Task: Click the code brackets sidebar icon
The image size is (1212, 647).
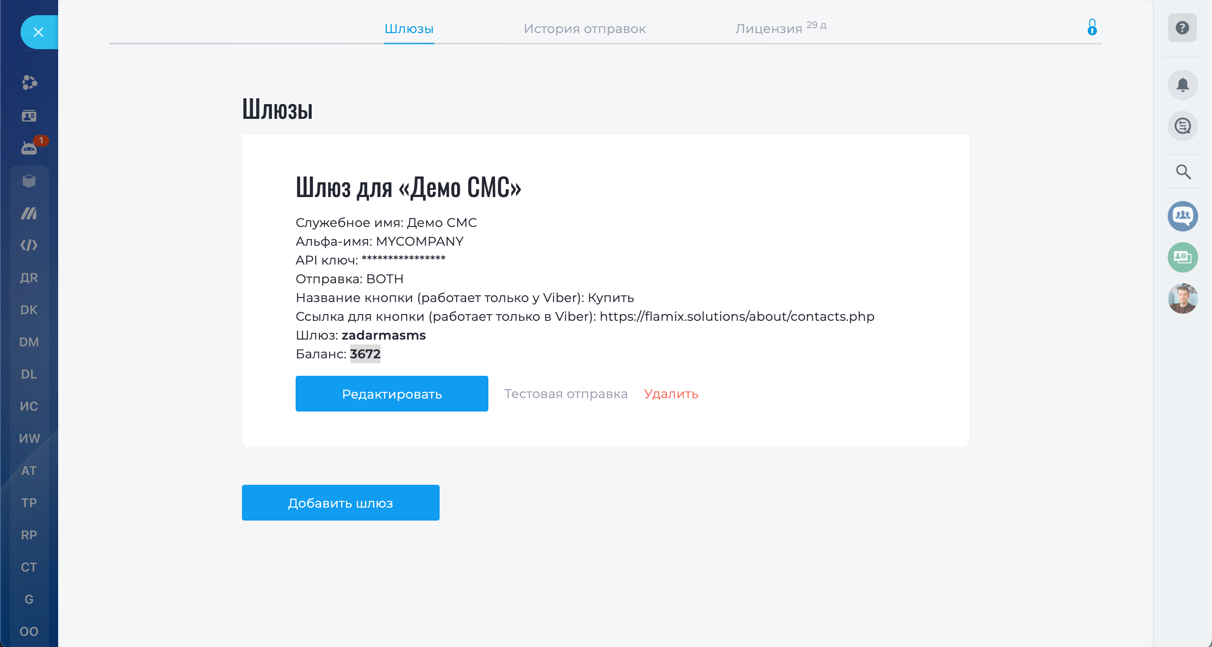Action: click(29, 245)
